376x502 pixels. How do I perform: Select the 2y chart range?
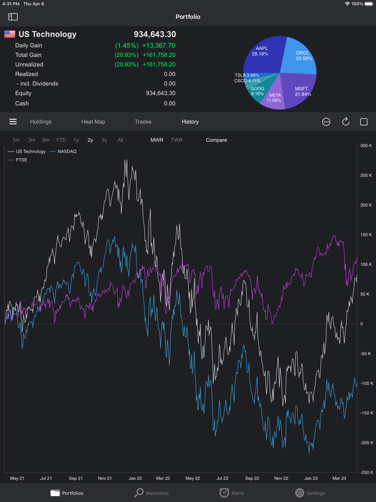pos(90,140)
